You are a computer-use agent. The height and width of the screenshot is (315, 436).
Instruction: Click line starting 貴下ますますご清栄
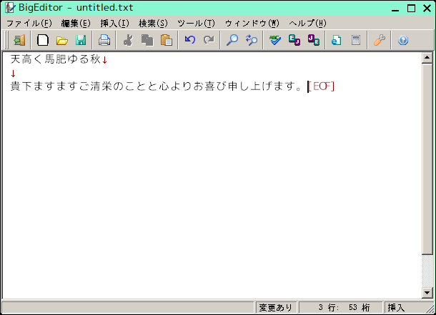157,86
